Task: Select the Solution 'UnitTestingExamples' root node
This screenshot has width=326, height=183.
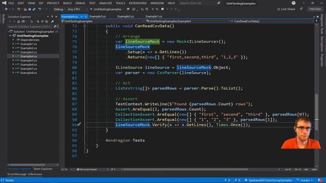Action: 34,32
